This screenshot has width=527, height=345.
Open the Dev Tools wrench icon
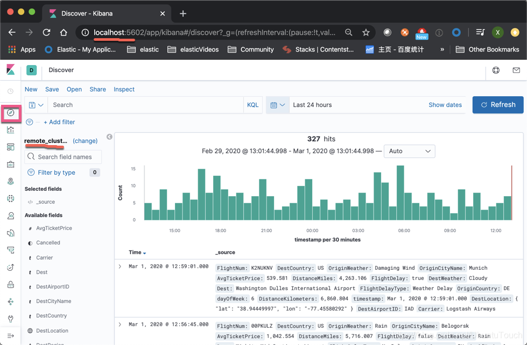click(11, 319)
